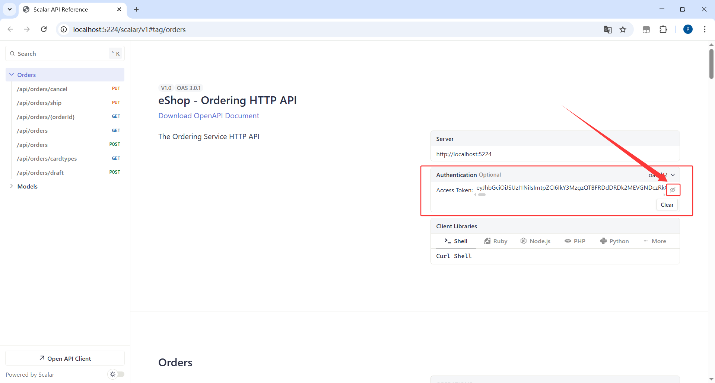Image resolution: width=715 pixels, height=383 pixels.
Task: Click the access token horizontal scrollbar
Action: point(482,195)
